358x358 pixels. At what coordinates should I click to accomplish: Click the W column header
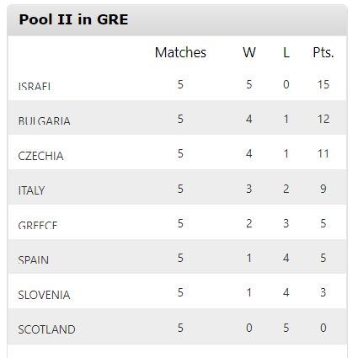[x=249, y=52]
